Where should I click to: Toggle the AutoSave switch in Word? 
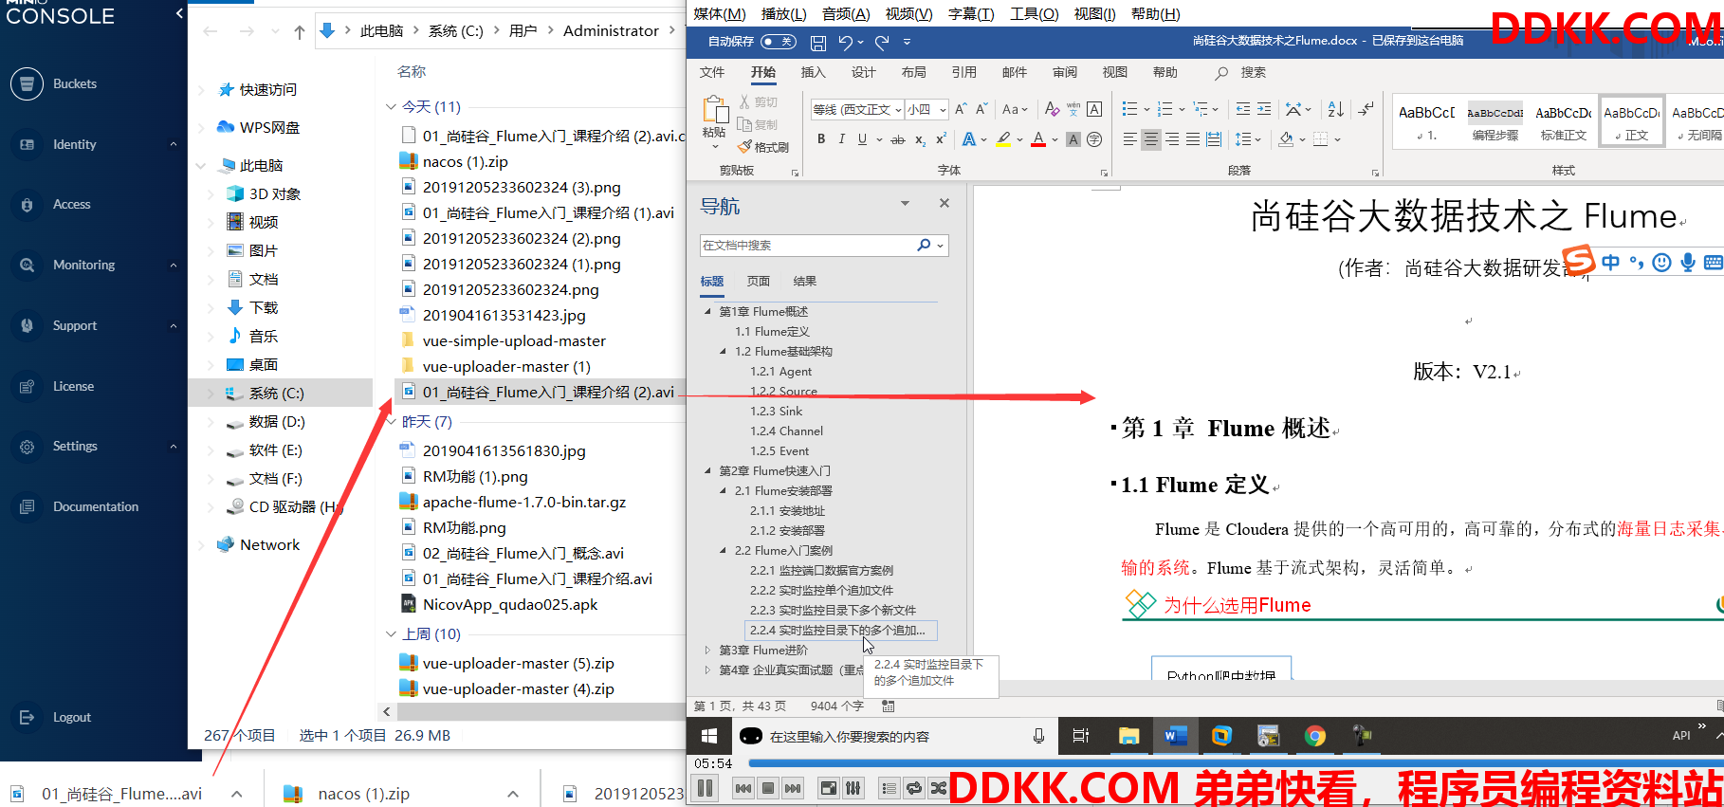click(779, 42)
